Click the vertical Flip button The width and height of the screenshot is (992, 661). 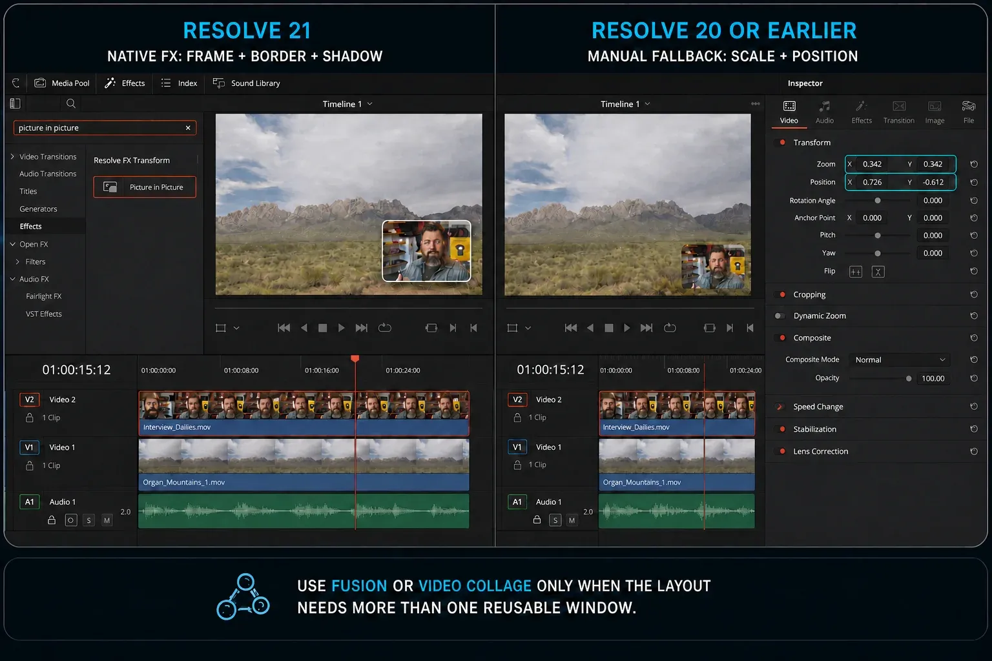(x=878, y=272)
